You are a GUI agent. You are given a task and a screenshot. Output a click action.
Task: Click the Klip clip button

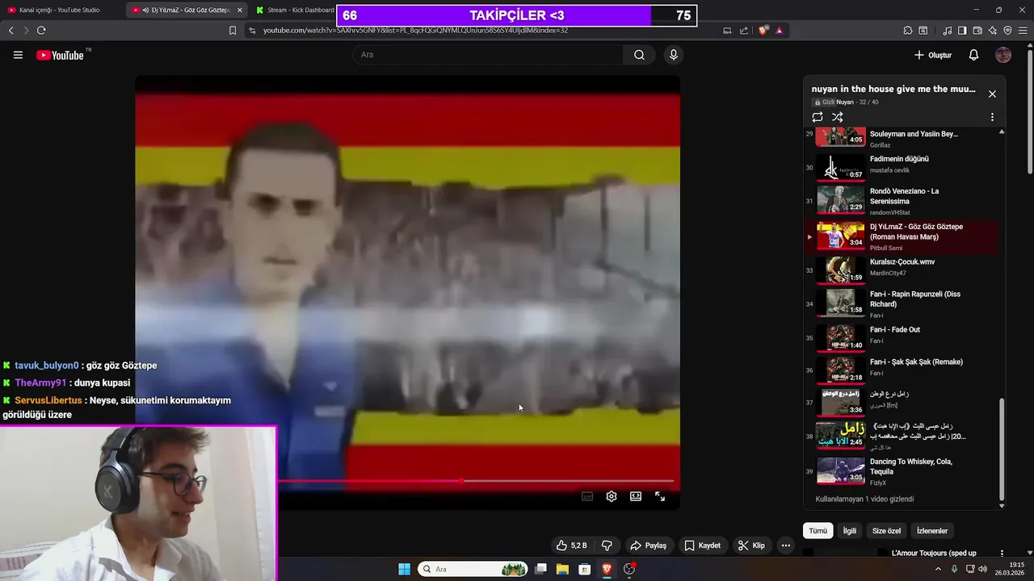coord(751,545)
